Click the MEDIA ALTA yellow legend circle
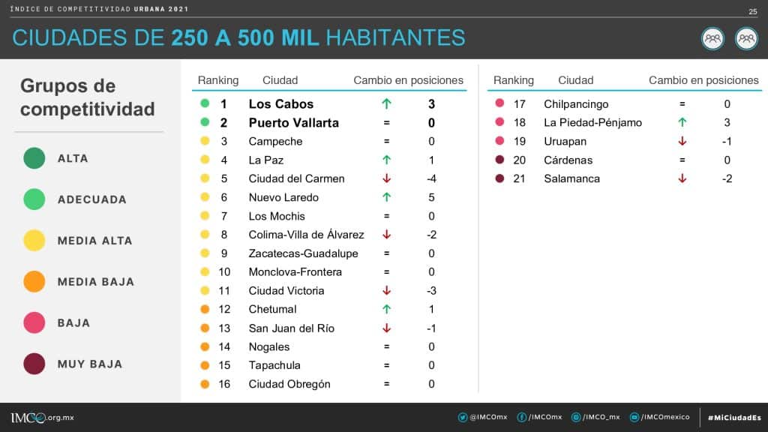This screenshot has height=432, width=768. point(34,241)
